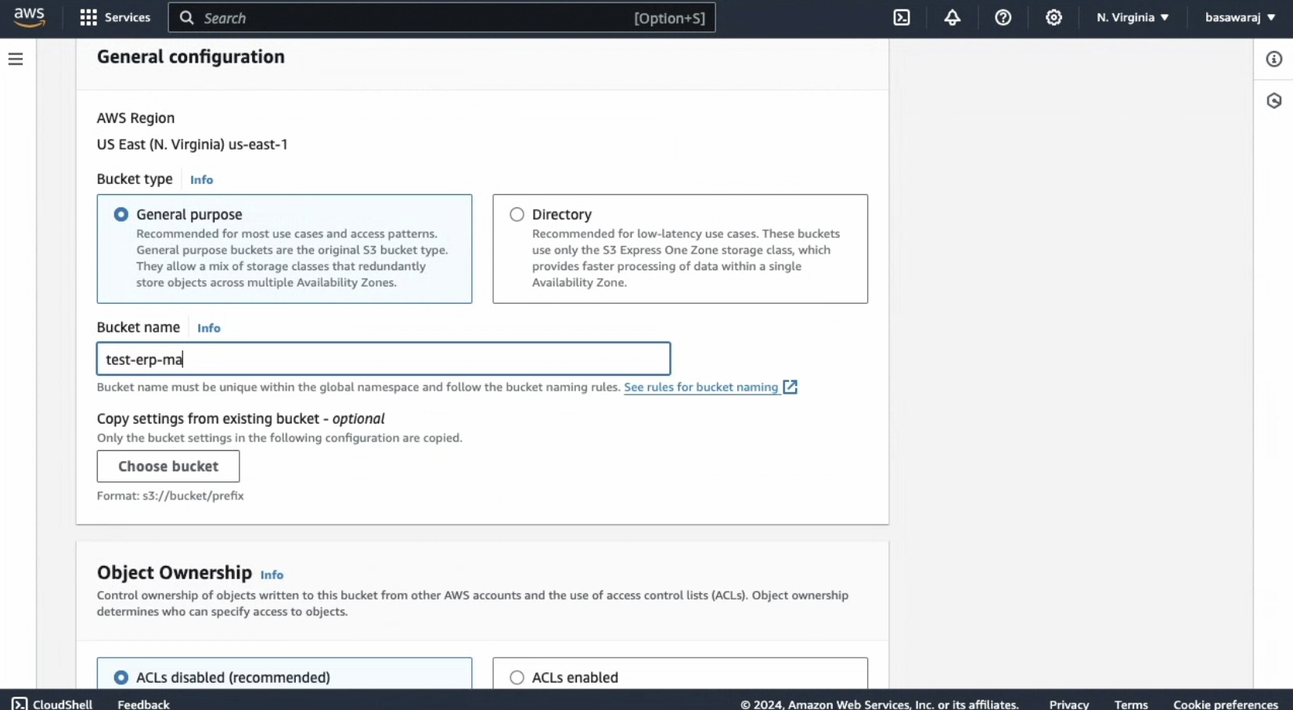Viewport: 1293px width, 710px height.
Task: Open the N. Virginia region dropdown
Action: (1133, 17)
